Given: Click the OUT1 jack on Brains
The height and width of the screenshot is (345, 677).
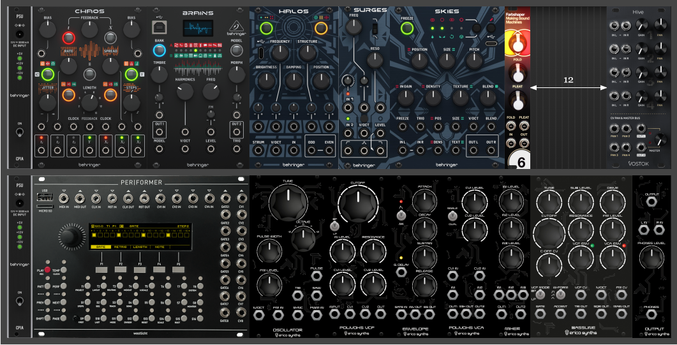Looking at the screenshot, I should tap(160, 133).
